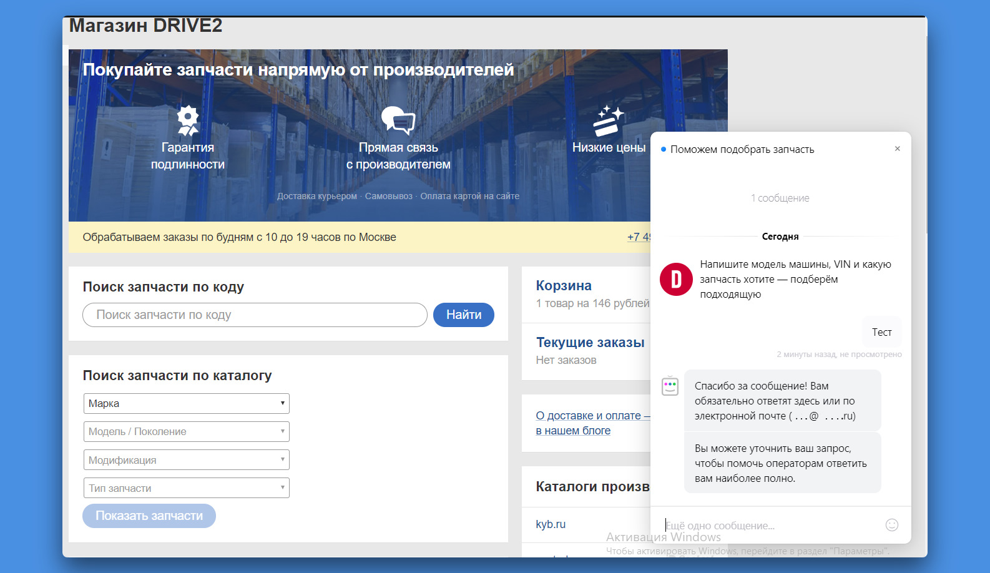Screen dimensions: 990x573
Task: Click the Спасибо за сообщение bot reply
Action: (783, 401)
